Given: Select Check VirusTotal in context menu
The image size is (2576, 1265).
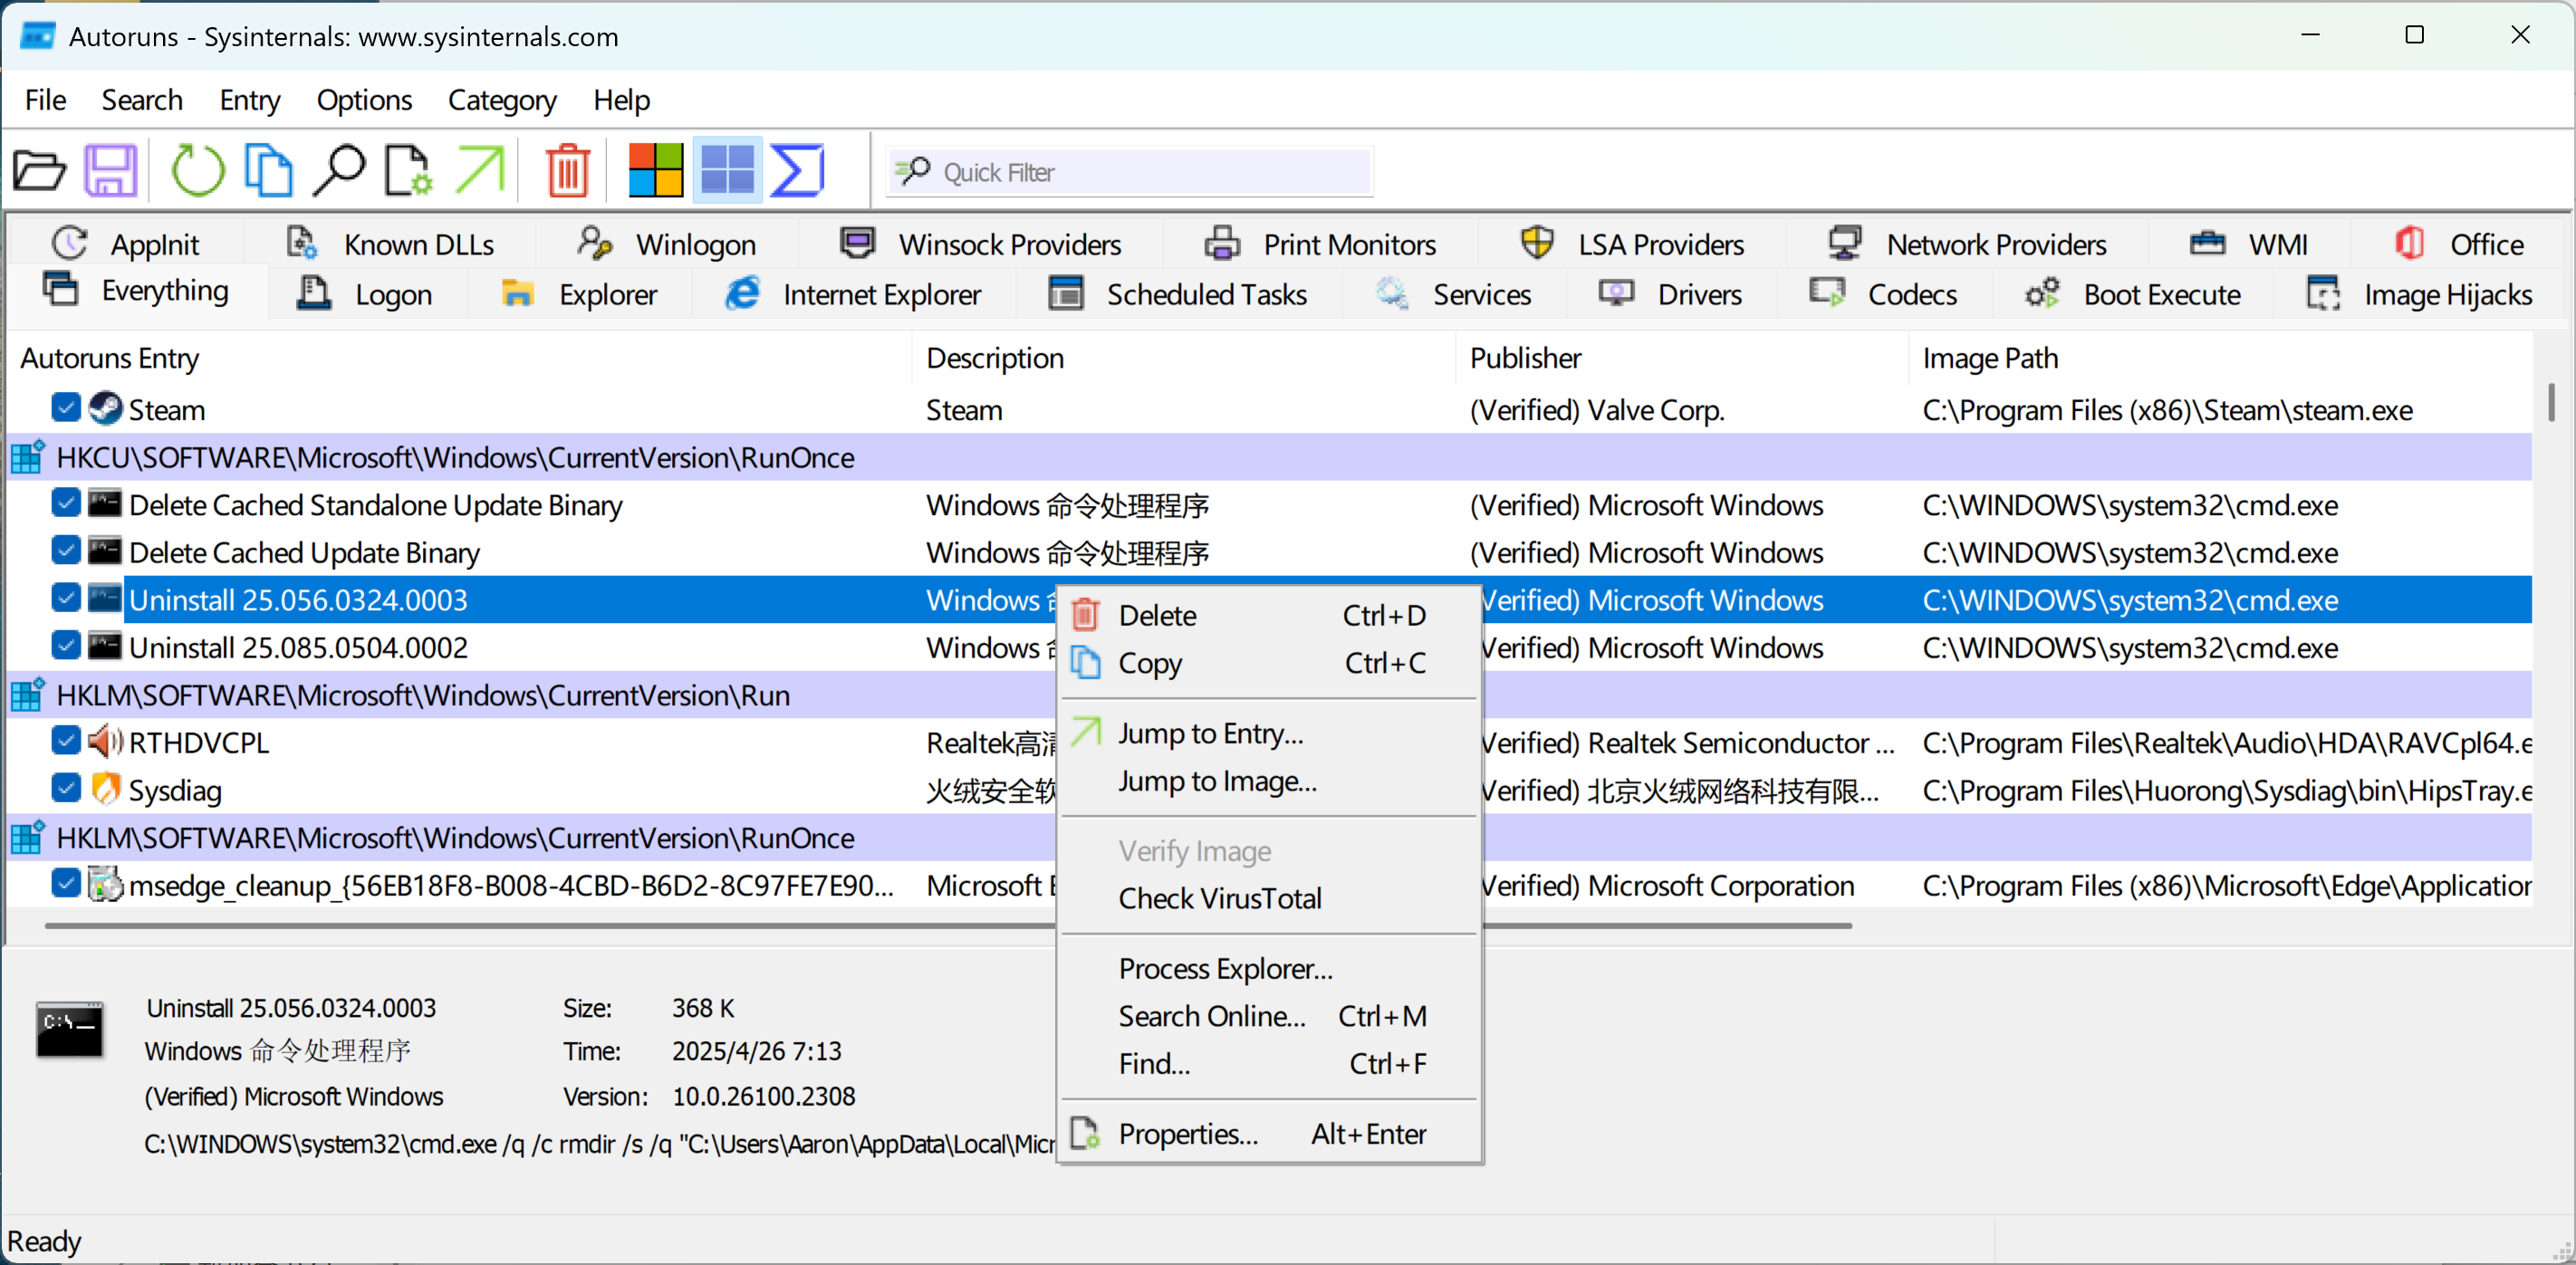Looking at the screenshot, I should tap(1268, 898).
